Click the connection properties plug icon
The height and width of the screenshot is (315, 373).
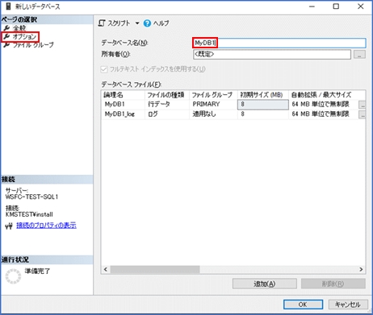9,226
